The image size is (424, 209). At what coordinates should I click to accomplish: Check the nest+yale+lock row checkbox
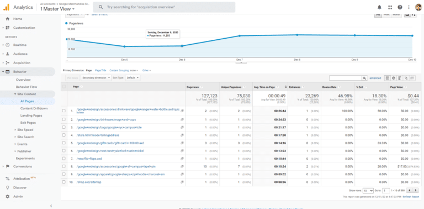click(64, 151)
